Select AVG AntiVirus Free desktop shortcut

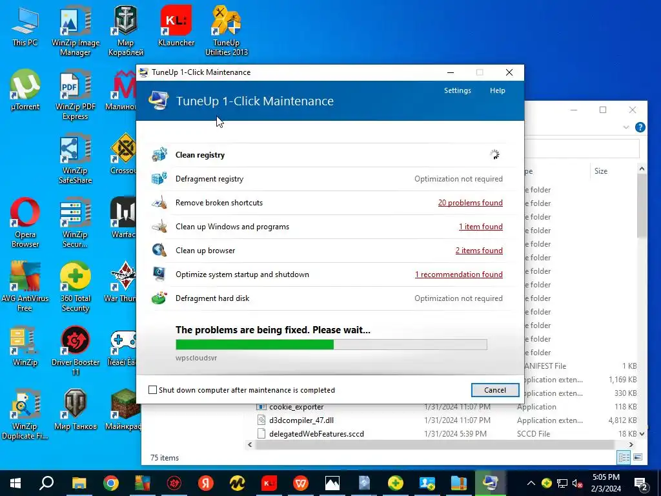point(25,287)
